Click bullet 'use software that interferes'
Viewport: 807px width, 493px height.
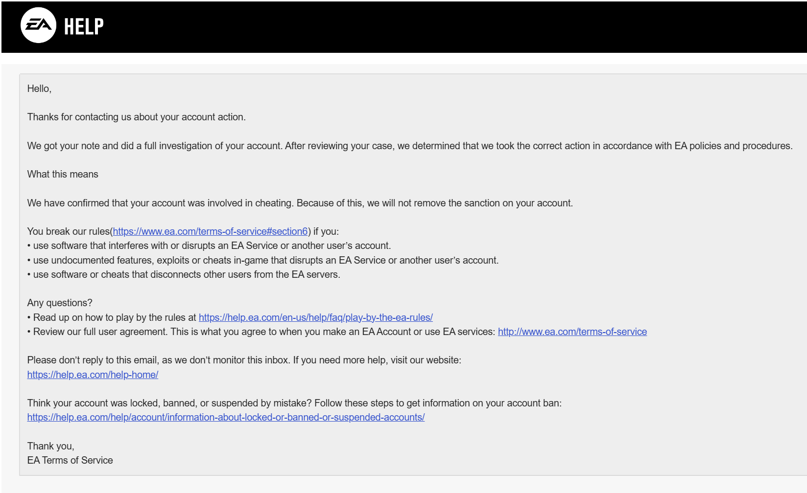click(209, 246)
